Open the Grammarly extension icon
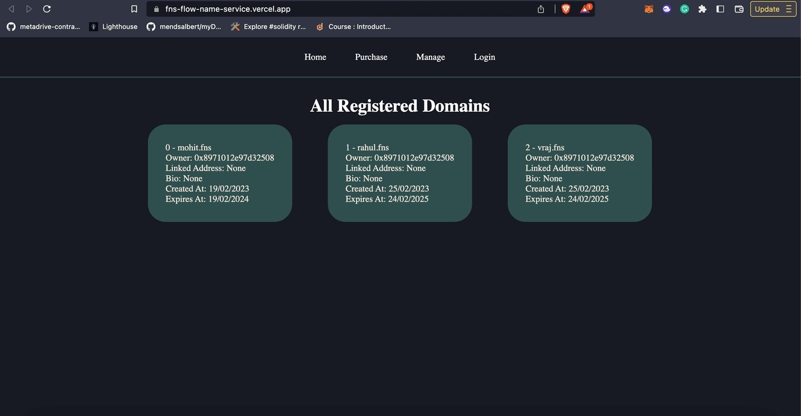This screenshot has width=801, height=416. coord(685,9)
